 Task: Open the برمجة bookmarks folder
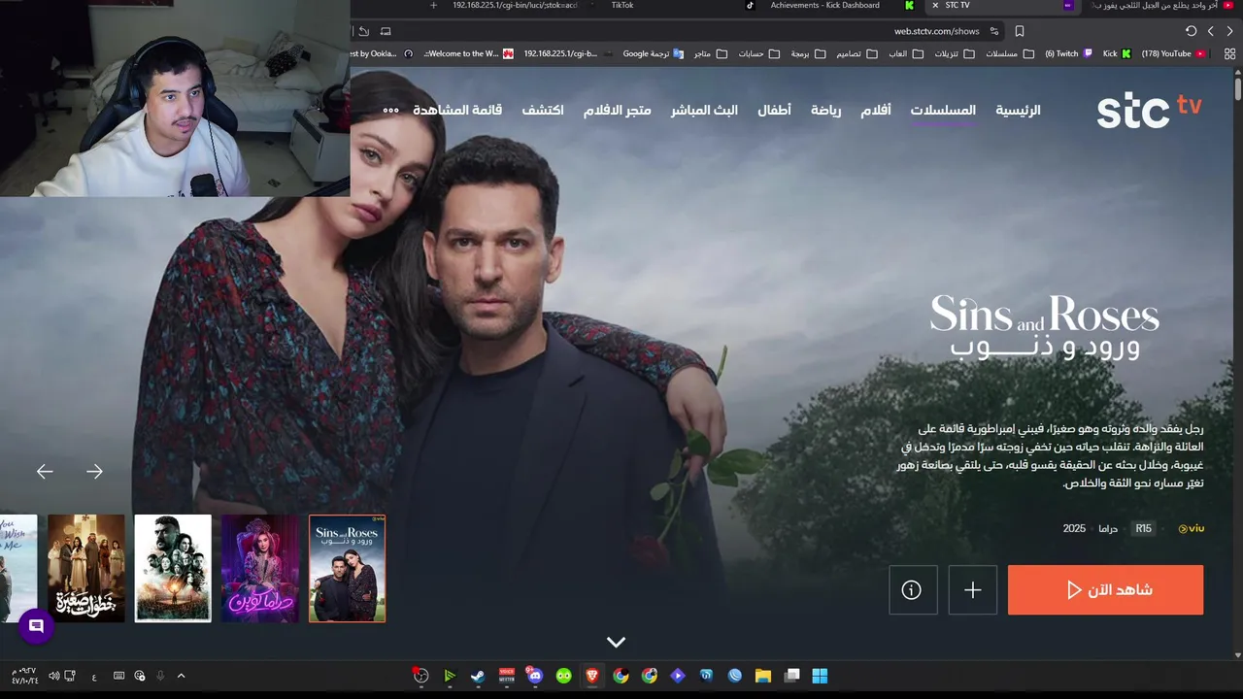click(808, 53)
